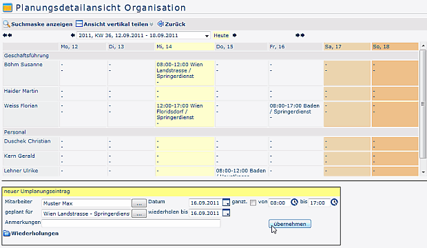Go to previous week with single left arrow

[x=73, y=35]
